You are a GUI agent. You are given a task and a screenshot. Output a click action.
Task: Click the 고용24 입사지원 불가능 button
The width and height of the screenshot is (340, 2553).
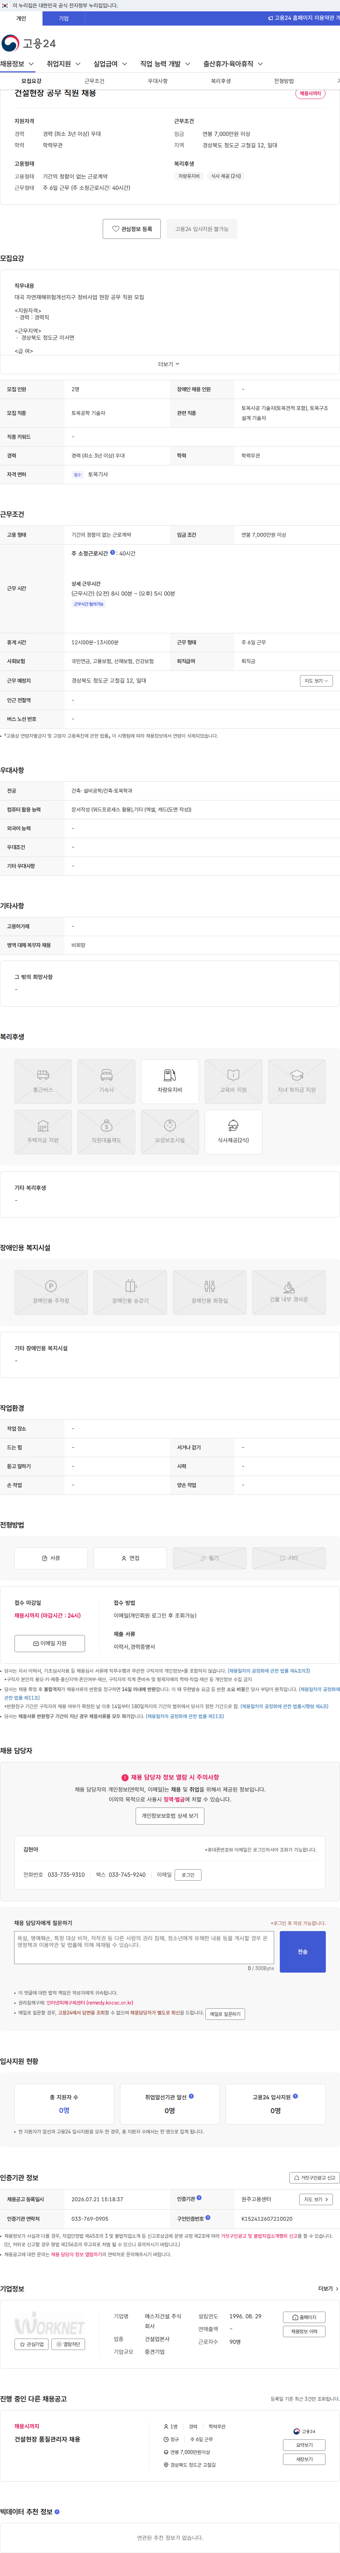(x=202, y=229)
